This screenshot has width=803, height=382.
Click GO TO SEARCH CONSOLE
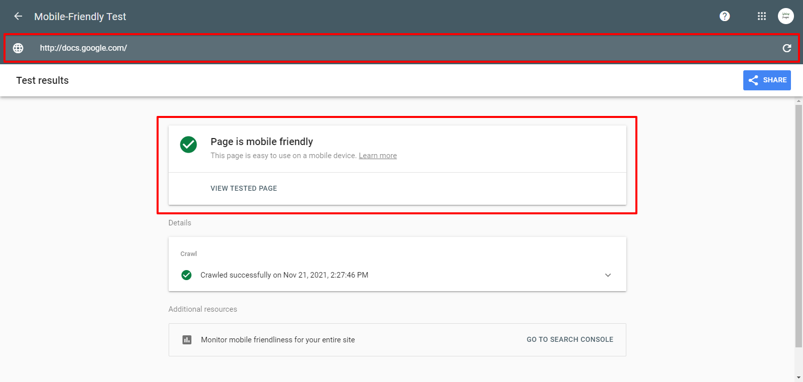coord(570,340)
